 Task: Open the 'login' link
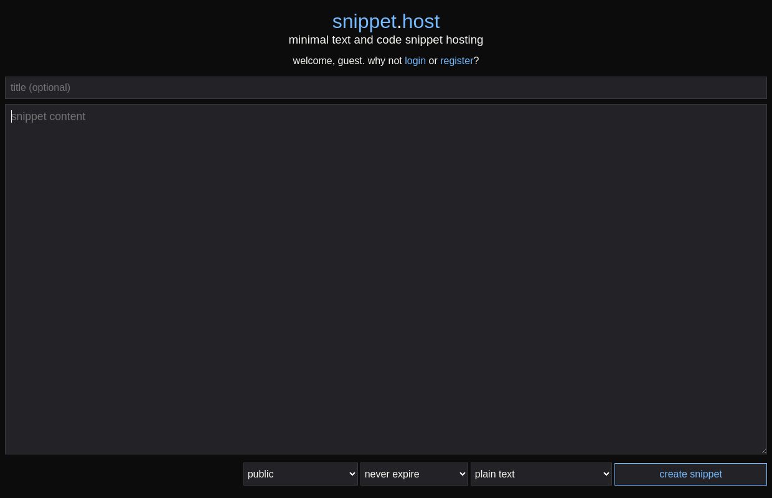click(x=415, y=60)
